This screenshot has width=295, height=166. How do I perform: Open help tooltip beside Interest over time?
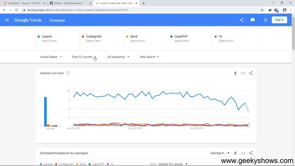pyautogui.click(x=68, y=73)
